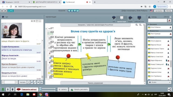This screenshot has width=173, height=97.
Task: Click the запись record button
Action: tap(62, 89)
